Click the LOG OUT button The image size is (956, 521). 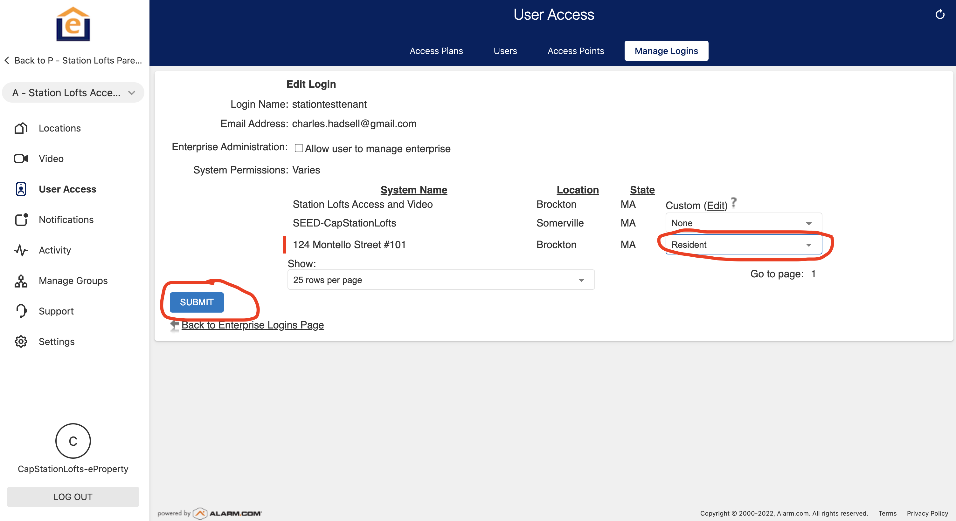(x=73, y=497)
